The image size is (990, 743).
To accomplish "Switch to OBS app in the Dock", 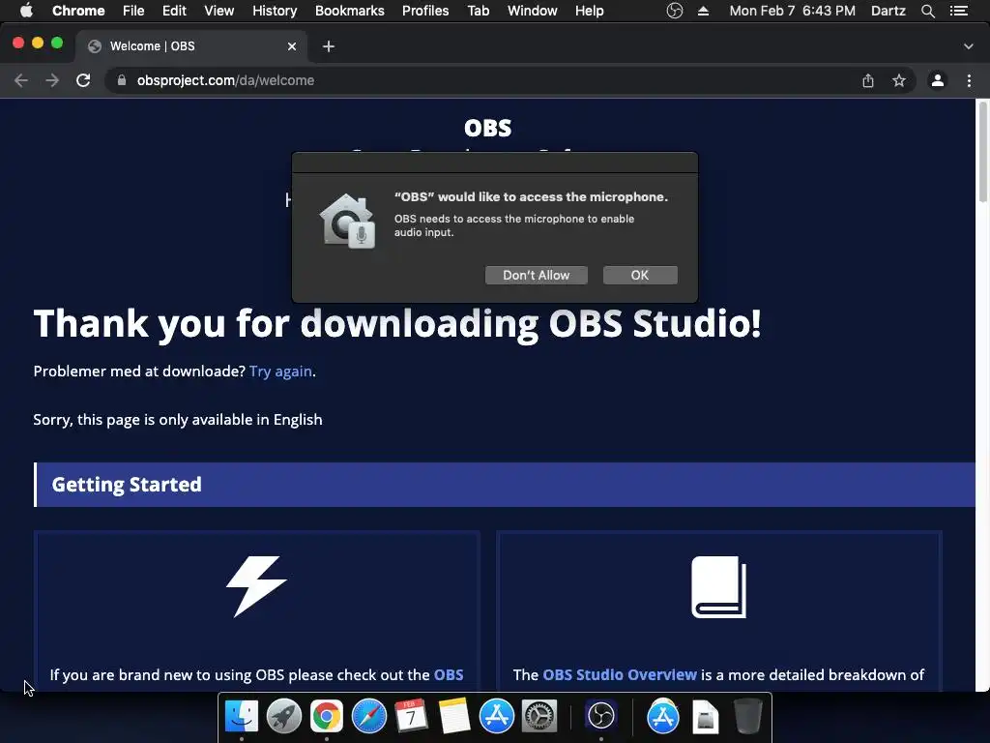I will pyautogui.click(x=600, y=716).
